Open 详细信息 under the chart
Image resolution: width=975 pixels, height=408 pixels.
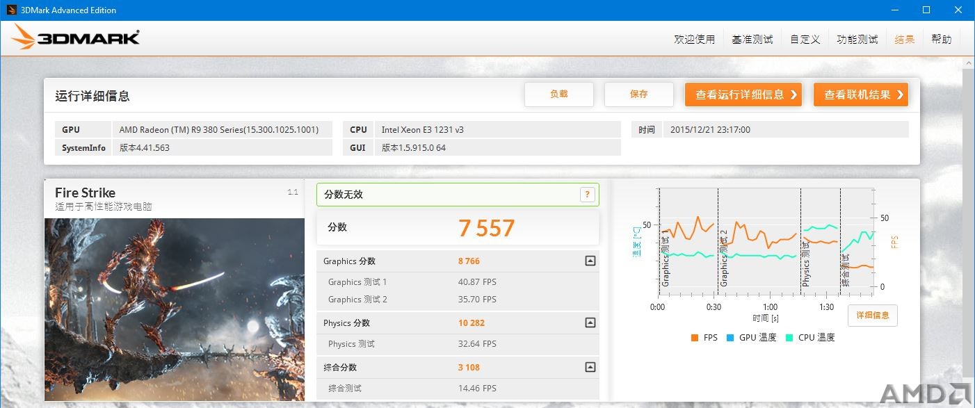(873, 316)
